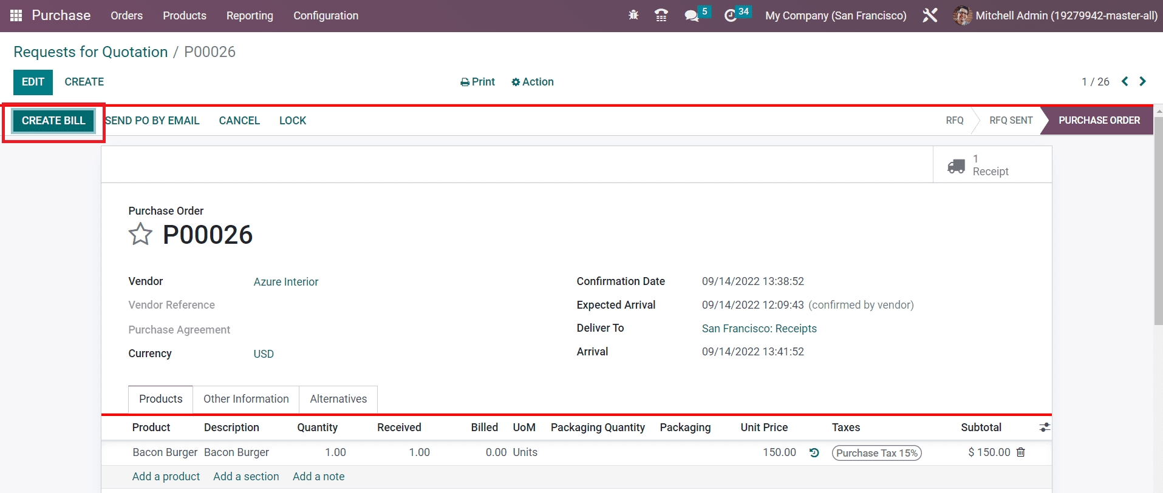
Task: Open the Azure Interior vendor link
Action: pos(285,282)
